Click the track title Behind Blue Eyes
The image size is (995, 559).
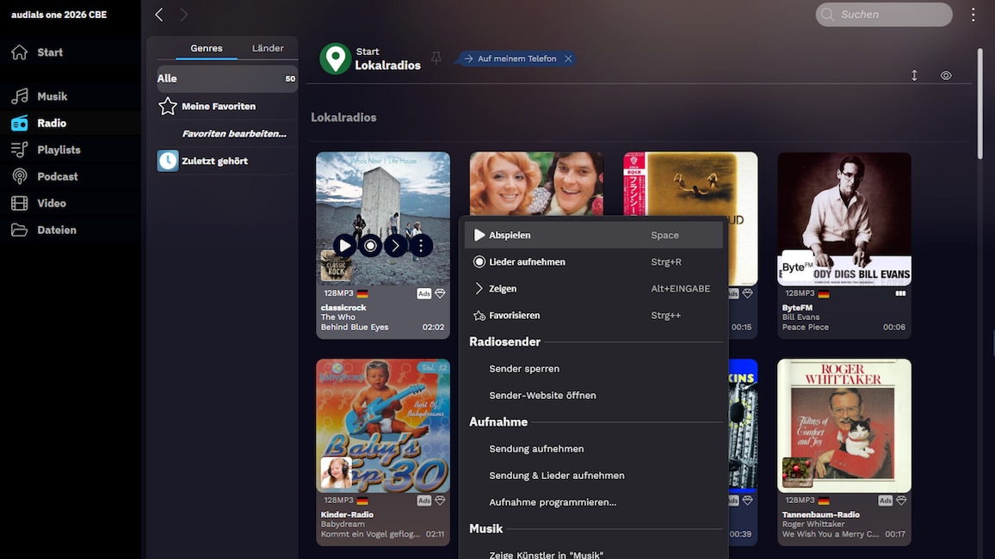tap(354, 327)
